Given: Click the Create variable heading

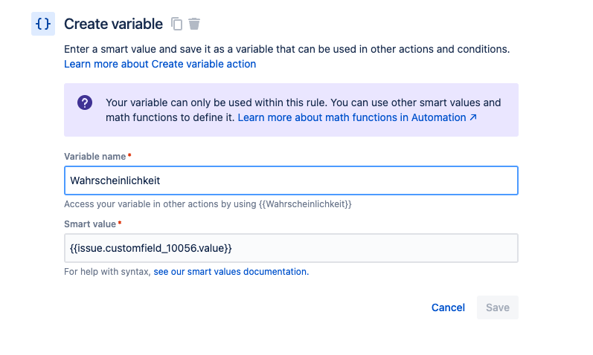Looking at the screenshot, I should point(113,24).
